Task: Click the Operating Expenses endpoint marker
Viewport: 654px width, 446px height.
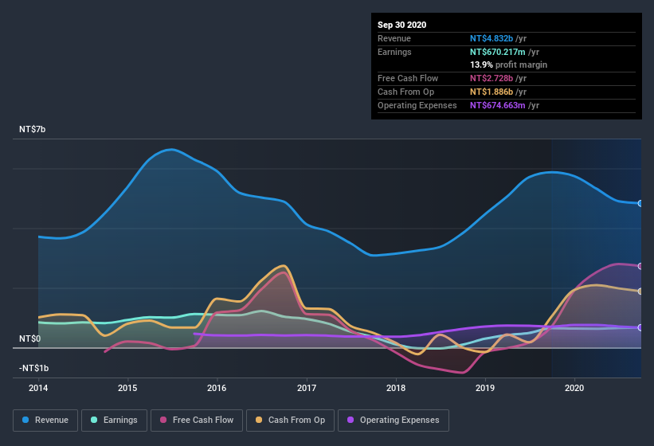Action: click(x=640, y=327)
